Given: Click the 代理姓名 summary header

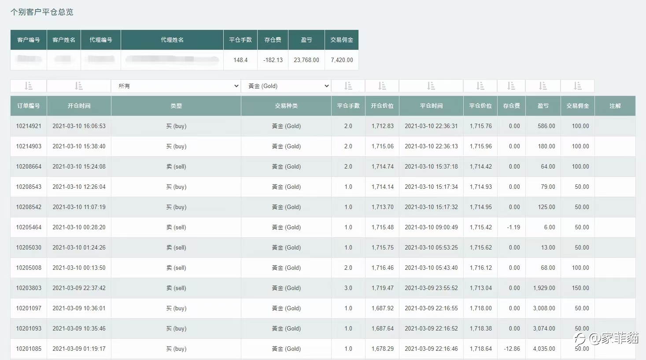Looking at the screenshot, I should point(172,40).
